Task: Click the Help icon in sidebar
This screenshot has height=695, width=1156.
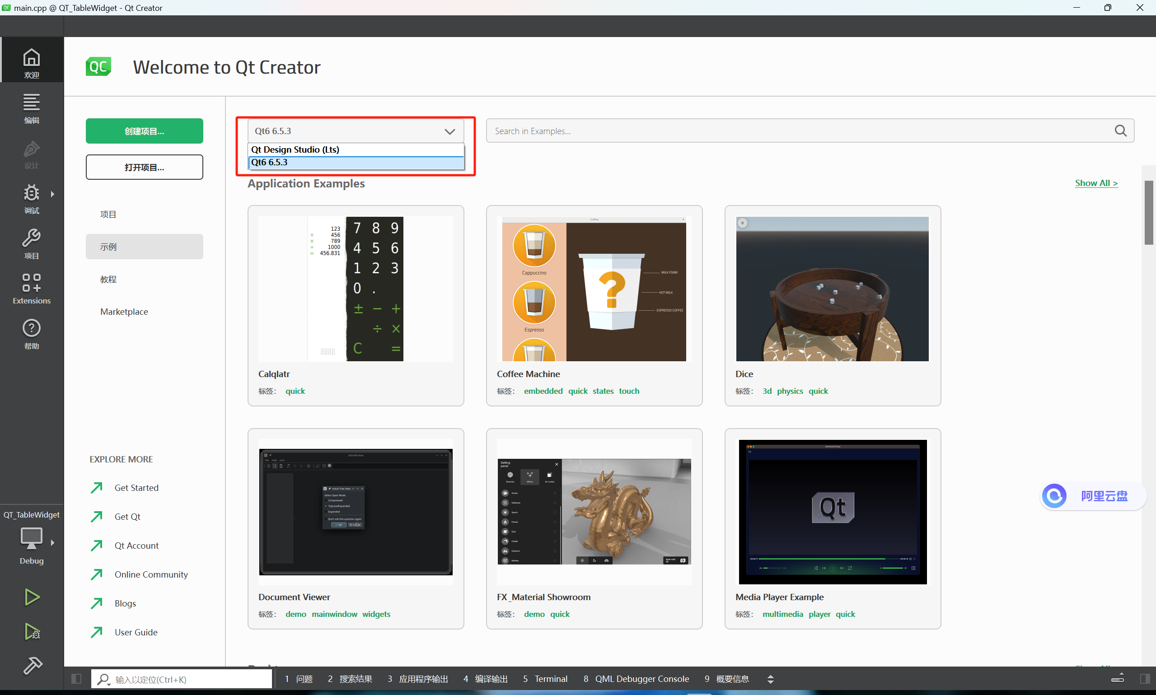Action: pyautogui.click(x=31, y=330)
